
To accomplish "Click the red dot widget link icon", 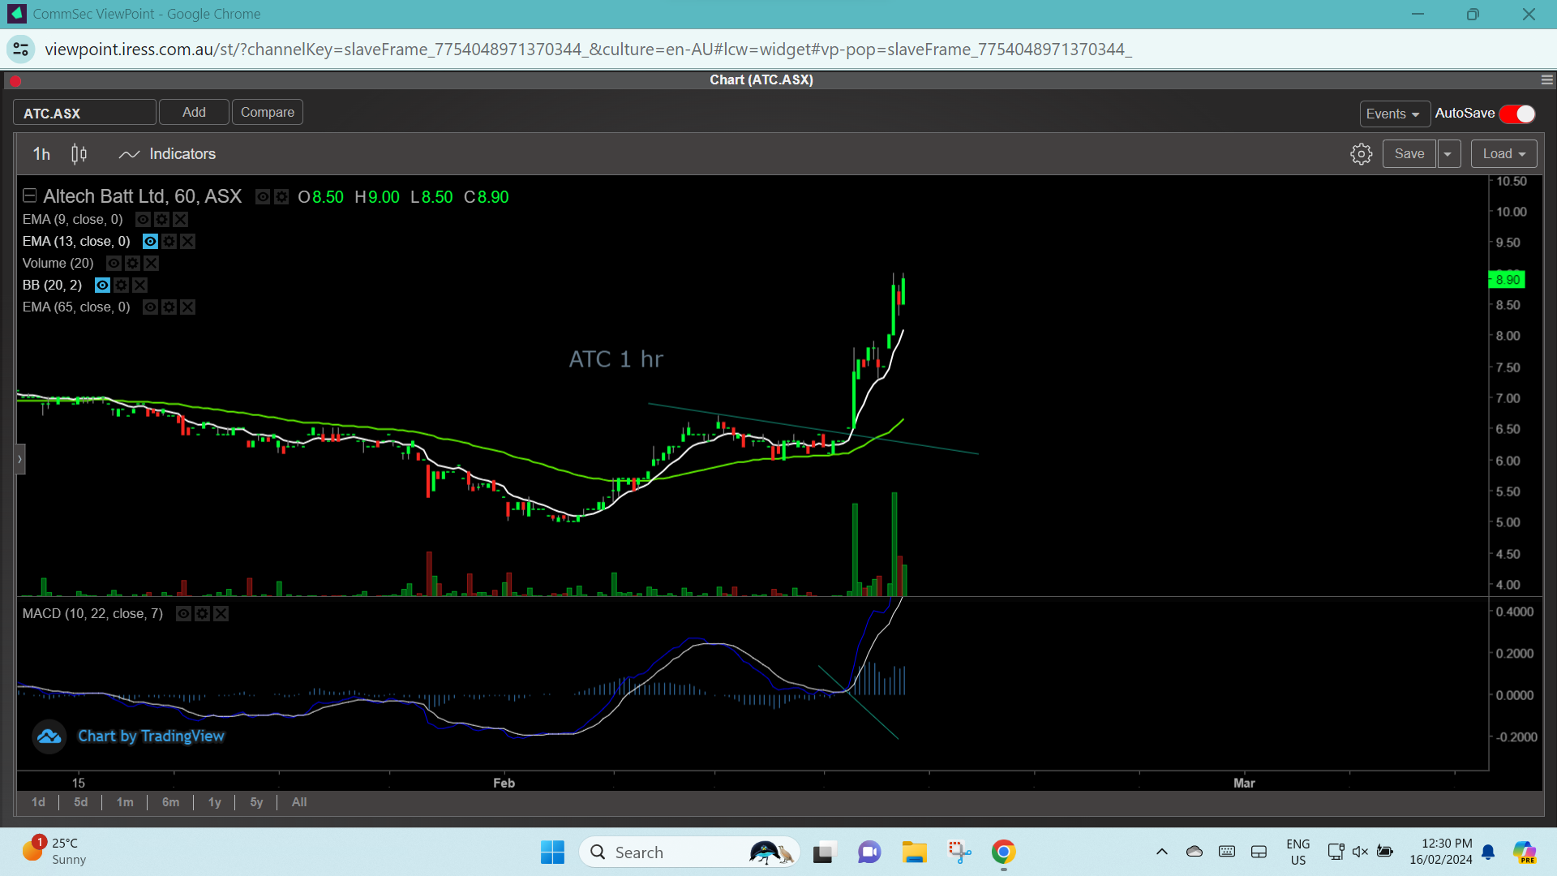I will tap(15, 81).
